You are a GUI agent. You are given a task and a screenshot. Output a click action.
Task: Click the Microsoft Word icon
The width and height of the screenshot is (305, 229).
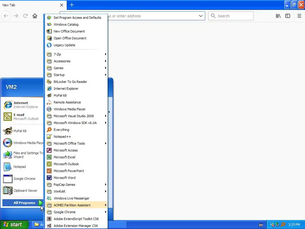click(x=49, y=178)
